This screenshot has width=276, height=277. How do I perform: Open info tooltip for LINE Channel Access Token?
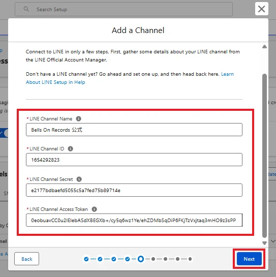coord(95,209)
